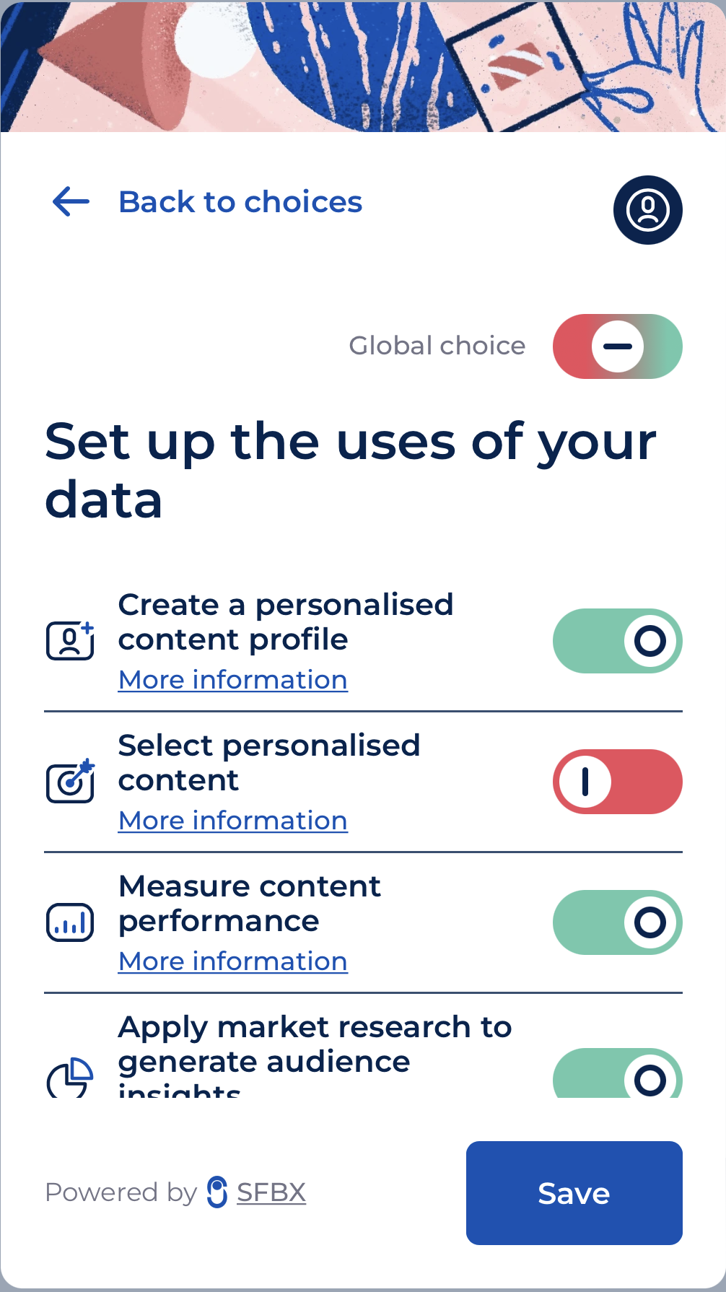This screenshot has height=1292, width=726.
Task: Toggle Apply market research switch
Action: point(617,1075)
